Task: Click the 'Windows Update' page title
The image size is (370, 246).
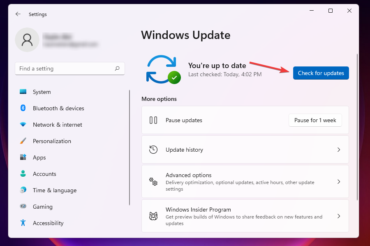Action: tap(186, 35)
